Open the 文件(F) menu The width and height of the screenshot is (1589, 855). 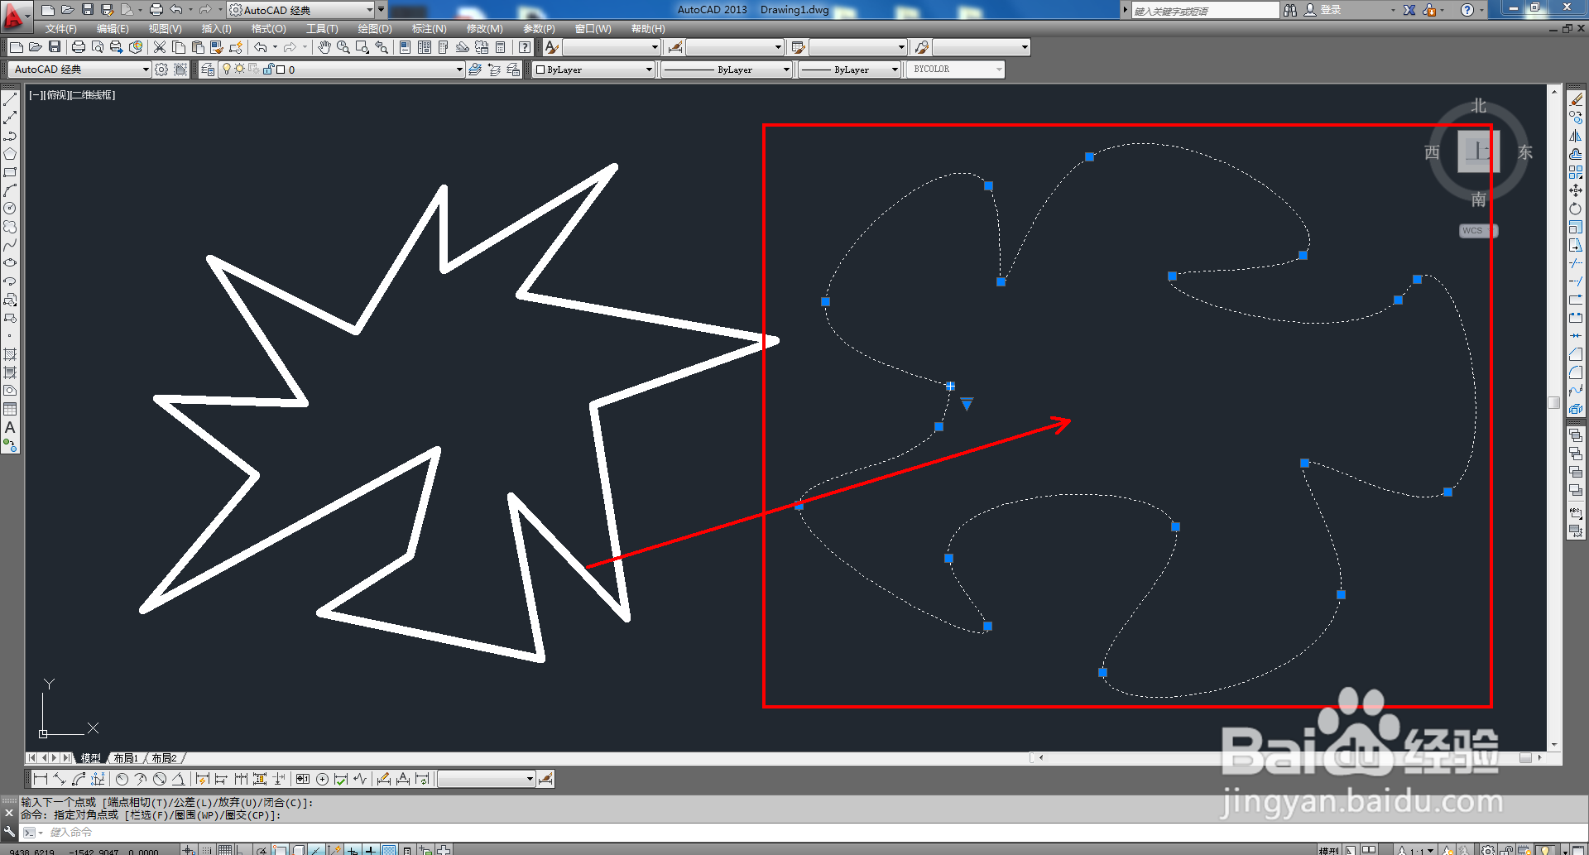point(60,29)
